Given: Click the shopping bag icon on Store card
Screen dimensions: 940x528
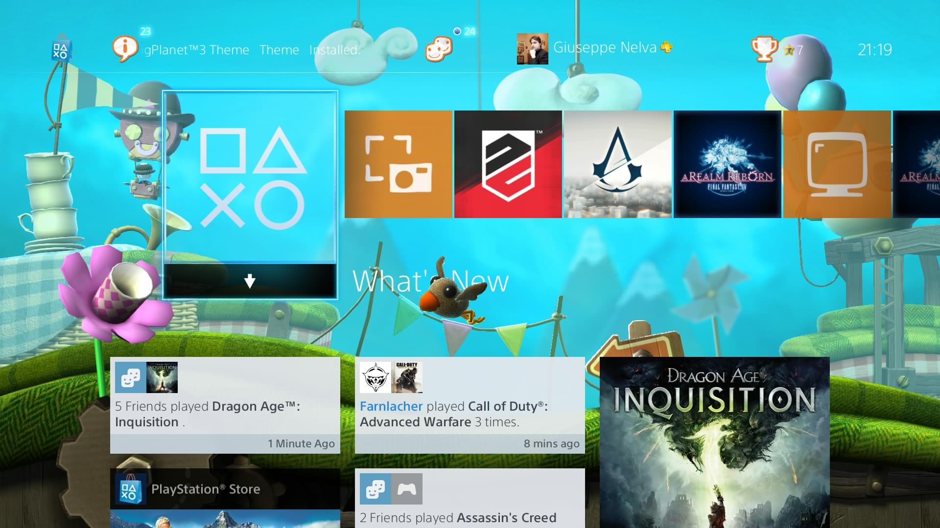Looking at the screenshot, I should pos(130,489).
